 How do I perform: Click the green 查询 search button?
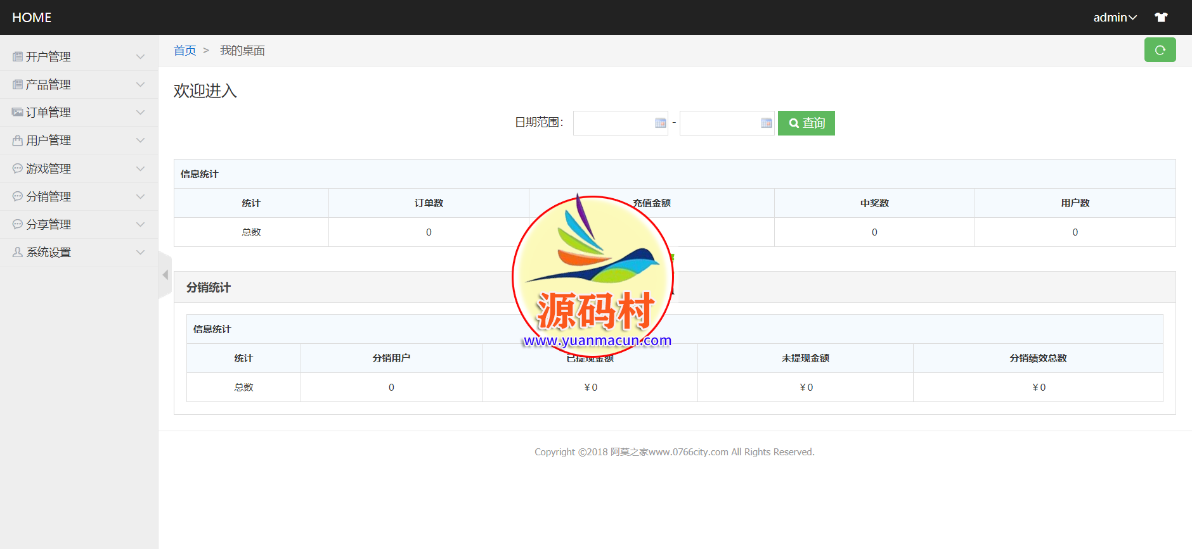(x=806, y=123)
